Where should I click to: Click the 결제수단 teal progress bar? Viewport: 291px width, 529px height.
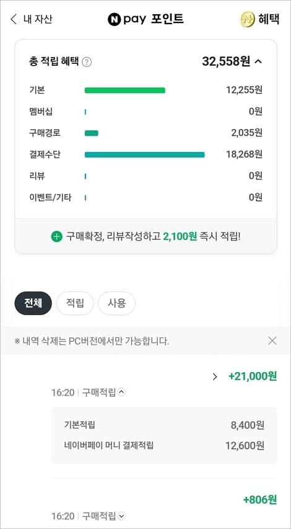click(x=144, y=154)
